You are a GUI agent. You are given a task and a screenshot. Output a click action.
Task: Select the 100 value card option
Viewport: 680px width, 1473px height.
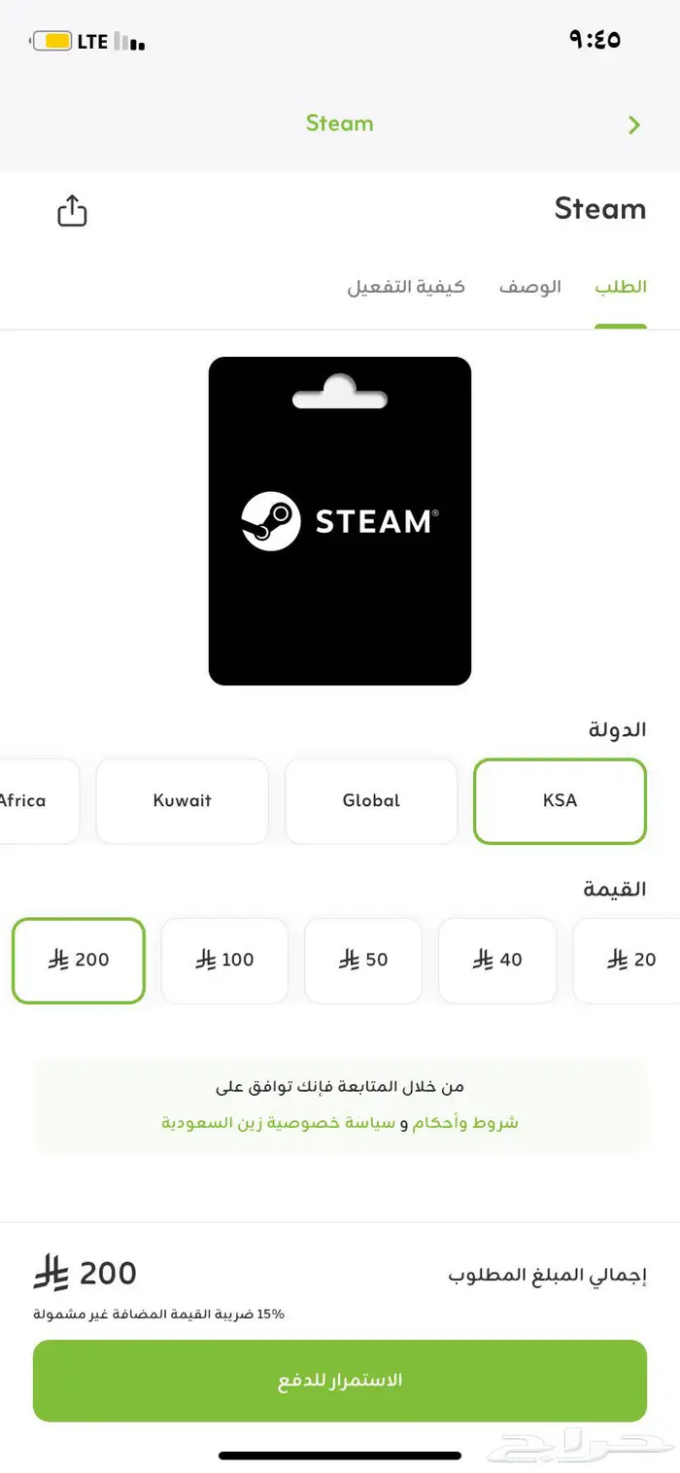(x=224, y=961)
